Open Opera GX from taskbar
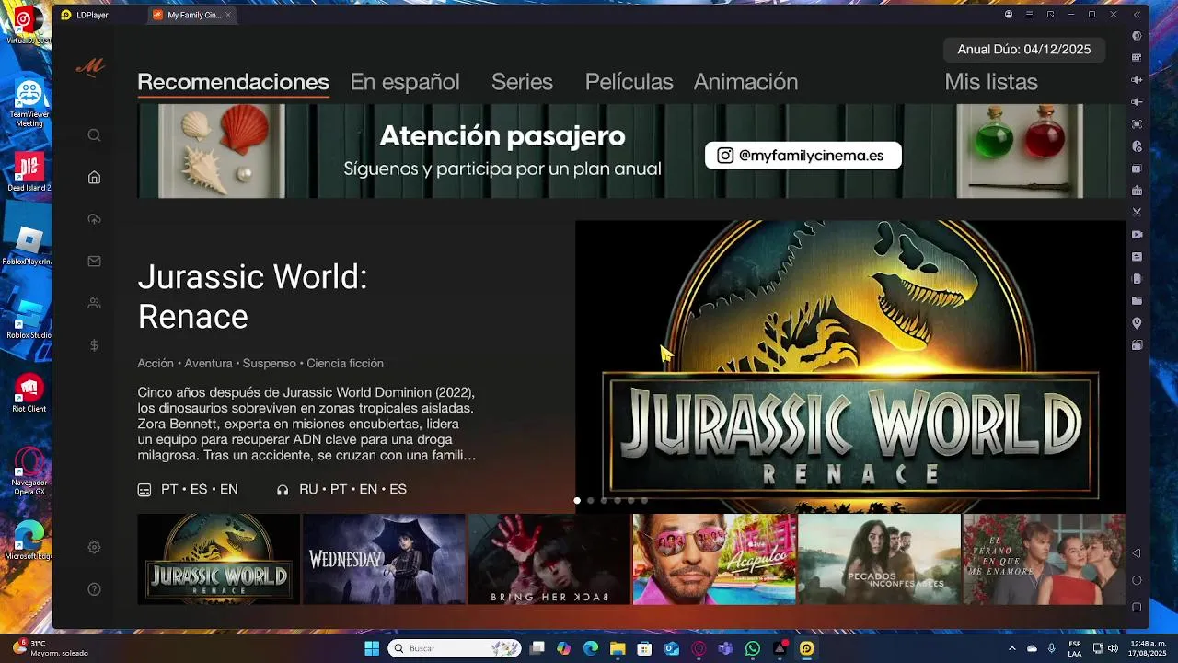 [699, 648]
